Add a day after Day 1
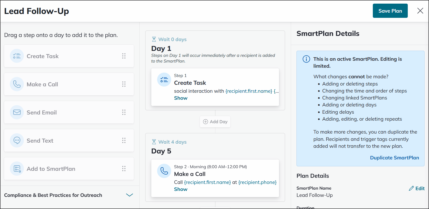 215,122
